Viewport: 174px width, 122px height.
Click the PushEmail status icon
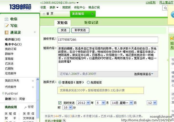click(3, 93)
